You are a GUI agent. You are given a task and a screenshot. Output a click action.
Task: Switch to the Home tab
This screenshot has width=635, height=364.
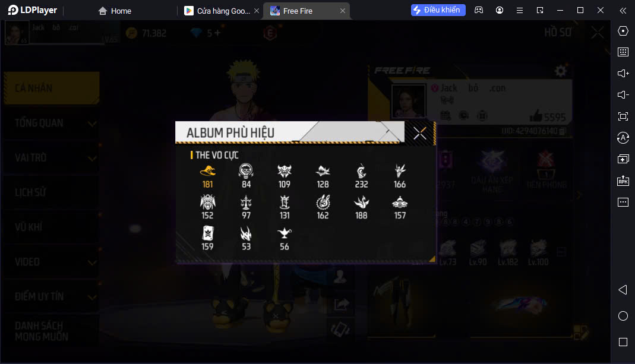coord(115,11)
